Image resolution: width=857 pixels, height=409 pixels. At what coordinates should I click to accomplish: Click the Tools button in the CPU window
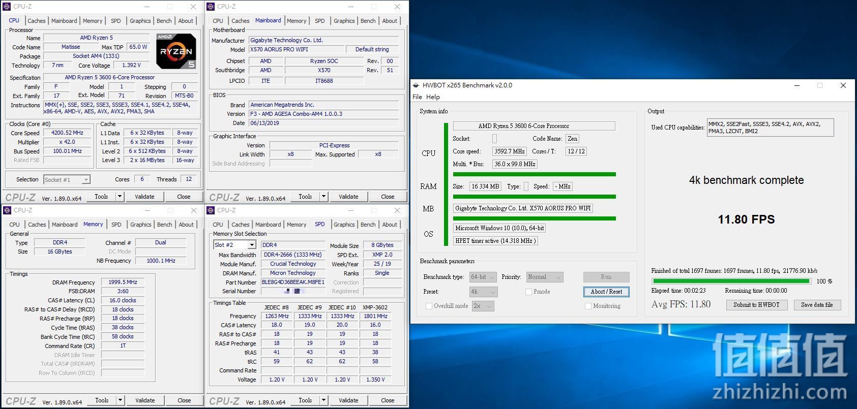(x=101, y=197)
